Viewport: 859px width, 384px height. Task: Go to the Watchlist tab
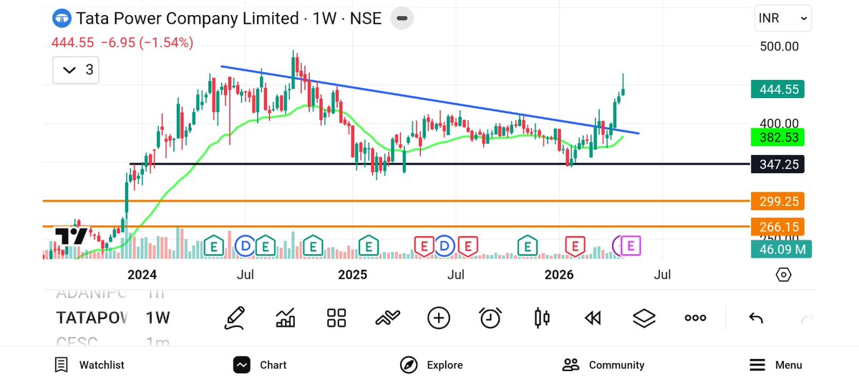click(89, 365)
